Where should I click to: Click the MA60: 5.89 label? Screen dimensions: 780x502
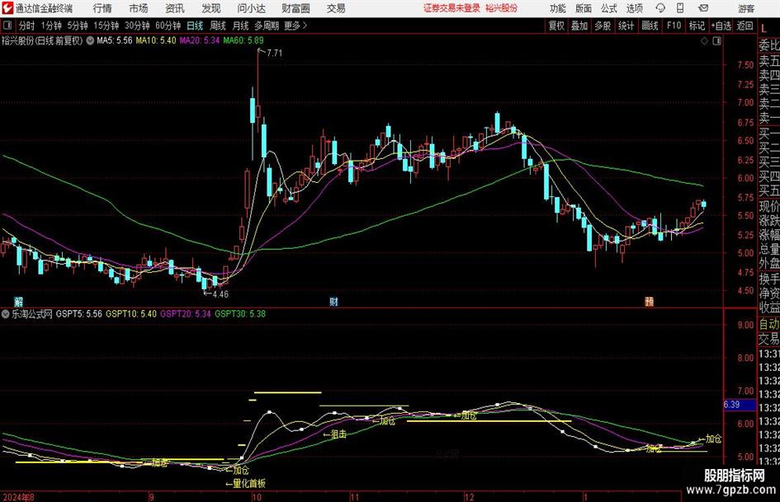tap(243, 40)
